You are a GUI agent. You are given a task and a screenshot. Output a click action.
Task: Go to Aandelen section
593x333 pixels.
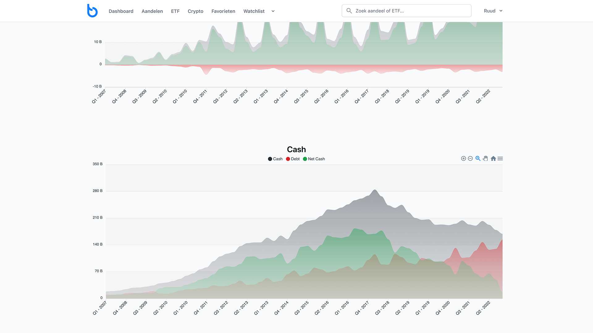(x=152, y=11)
